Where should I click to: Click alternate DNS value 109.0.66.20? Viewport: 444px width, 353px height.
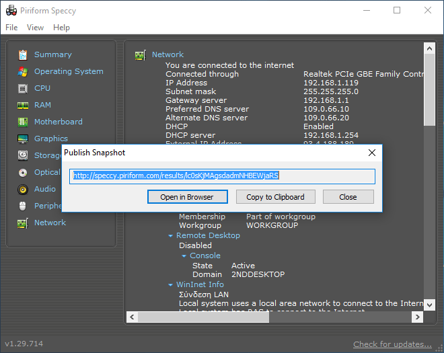click(x=326, y=118)
